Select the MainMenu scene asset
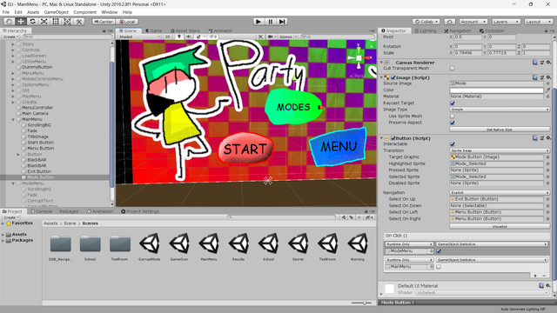 (209, 246)
